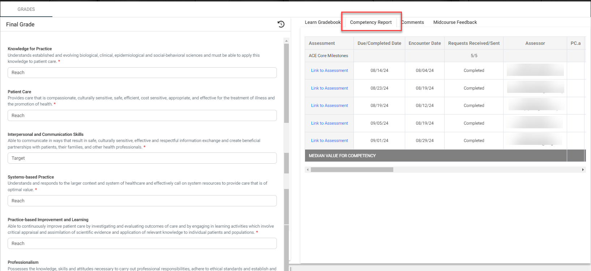Open assessment link completed 09/01/24
Screen dimensions: 591x271
point(329,141)
